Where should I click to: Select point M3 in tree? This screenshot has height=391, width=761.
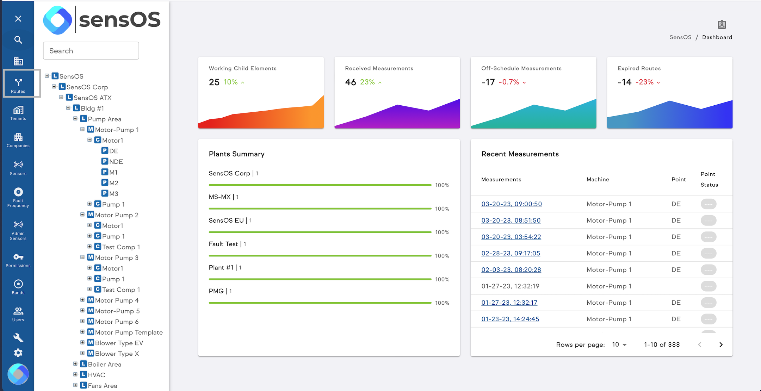click(x=110, y=193)
